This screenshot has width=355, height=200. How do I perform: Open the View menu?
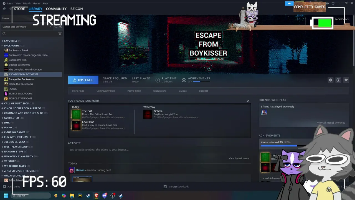click(18, 3)
